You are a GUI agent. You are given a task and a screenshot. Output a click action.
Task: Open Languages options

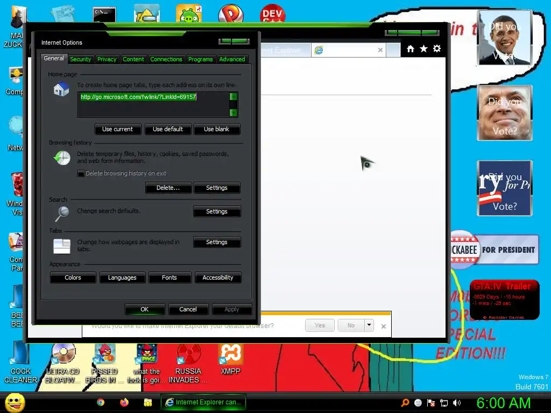pos(122,277)
